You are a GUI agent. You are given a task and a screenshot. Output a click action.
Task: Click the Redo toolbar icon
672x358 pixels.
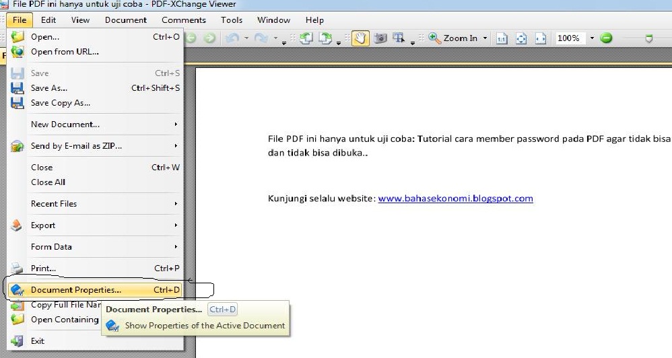tap(261, 38)
